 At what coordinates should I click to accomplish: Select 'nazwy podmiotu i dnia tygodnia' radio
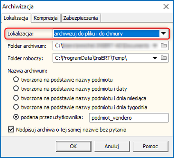pyautogui.click(x=16, y=107)
